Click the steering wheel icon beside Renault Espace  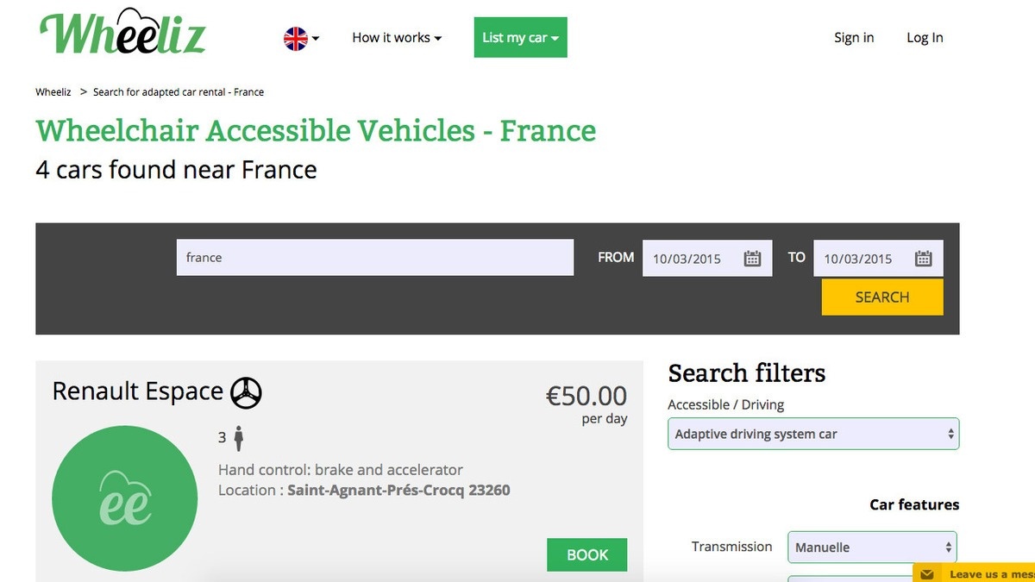coord(246,392)
